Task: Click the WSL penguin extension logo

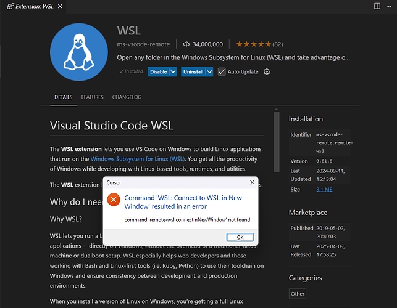Action: pos(79,52)
